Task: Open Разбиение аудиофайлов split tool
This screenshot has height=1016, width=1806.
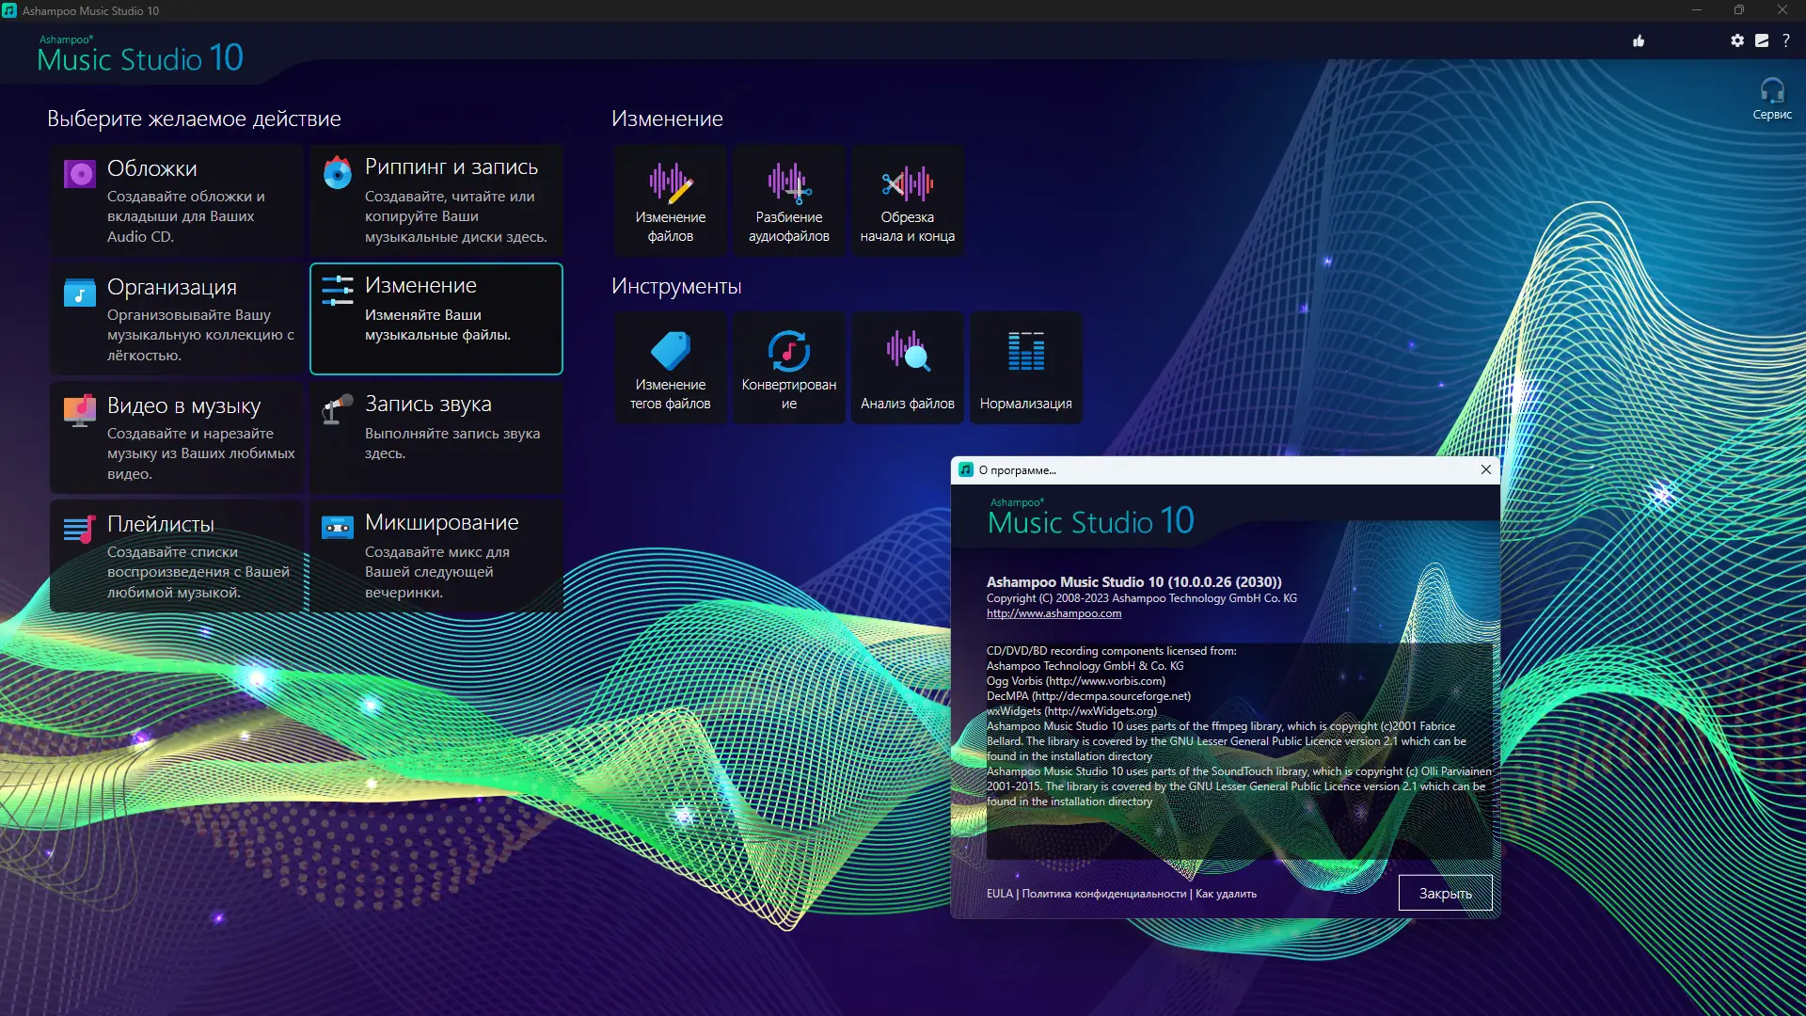Action: pyautogui.click(x=788, y=200)
